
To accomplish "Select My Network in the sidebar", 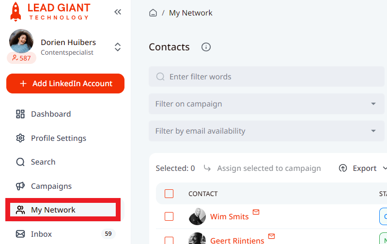I will pos(63,210).
